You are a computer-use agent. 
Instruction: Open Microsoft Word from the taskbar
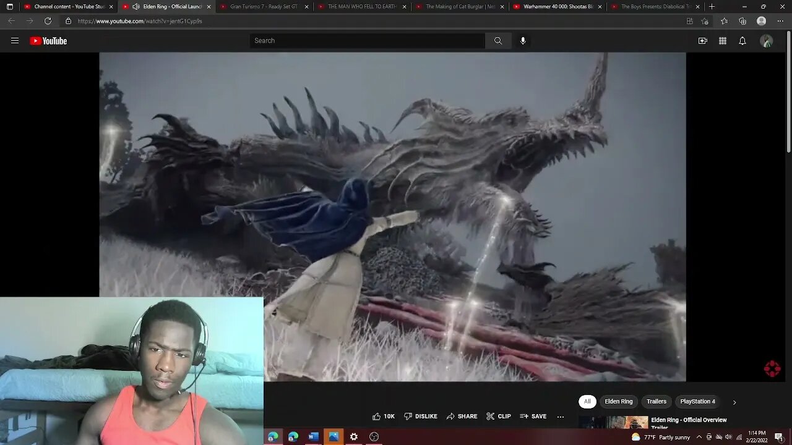pyautogui.click(x=313, y=437)
